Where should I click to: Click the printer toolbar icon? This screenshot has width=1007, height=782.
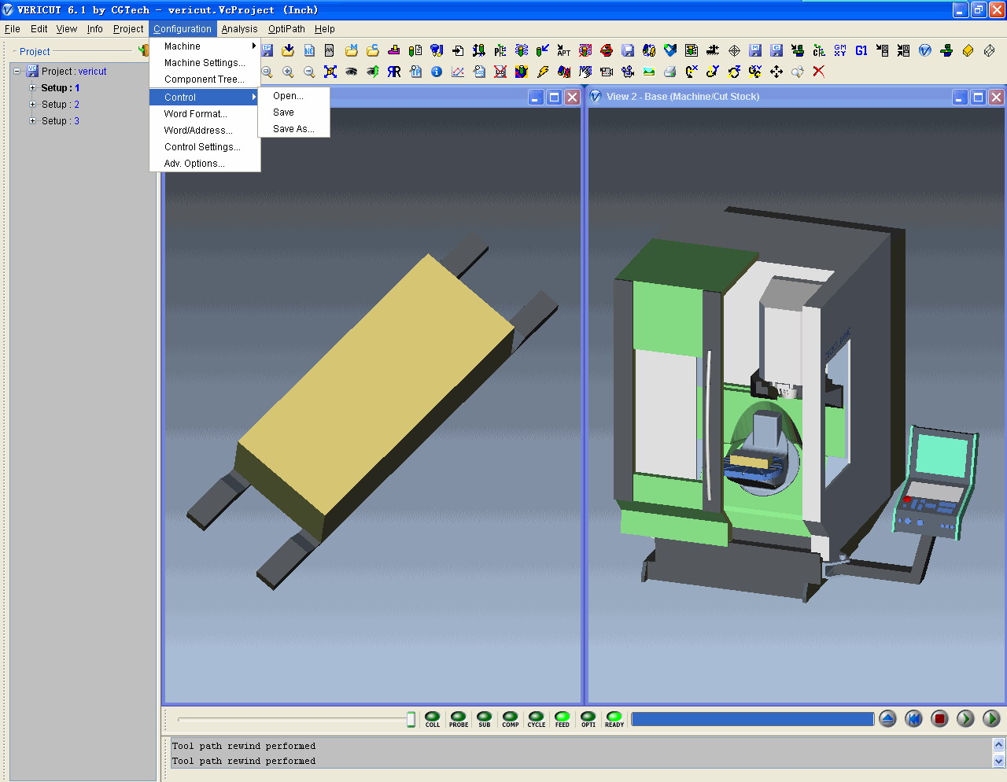point(670,72)
